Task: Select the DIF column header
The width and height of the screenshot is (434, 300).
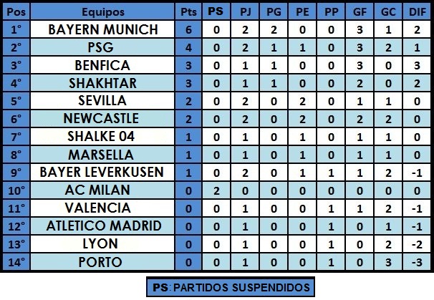Action: click(x=417, y=11)
